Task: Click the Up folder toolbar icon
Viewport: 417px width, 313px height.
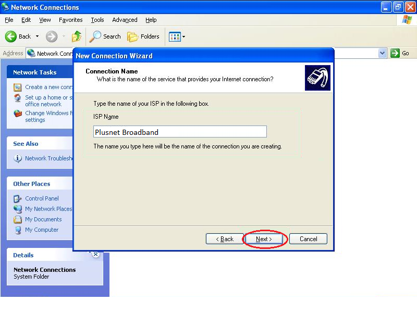Action: (x=77, y=36)
